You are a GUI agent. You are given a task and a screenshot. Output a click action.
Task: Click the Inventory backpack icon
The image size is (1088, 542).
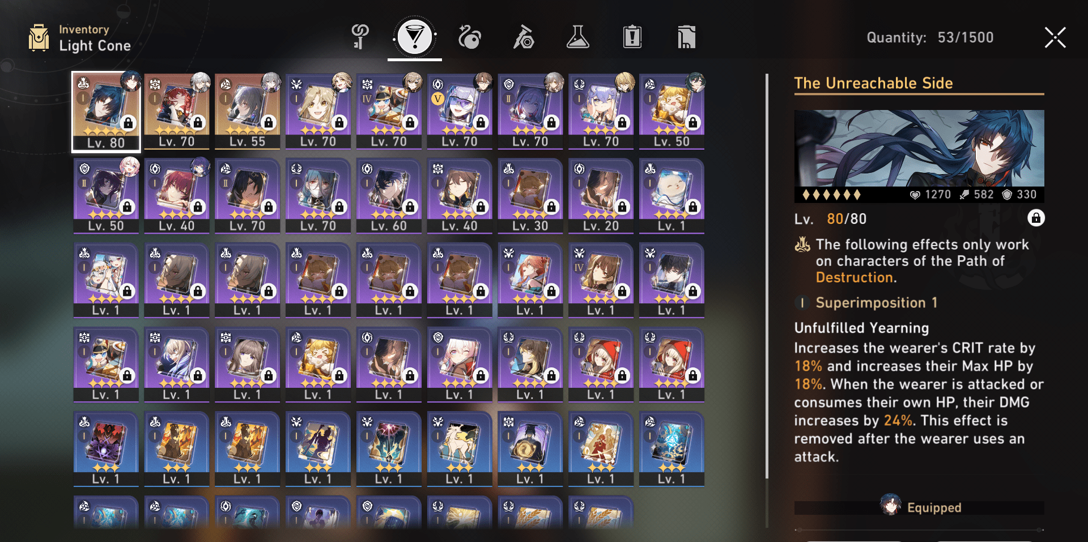coord(39,37)
